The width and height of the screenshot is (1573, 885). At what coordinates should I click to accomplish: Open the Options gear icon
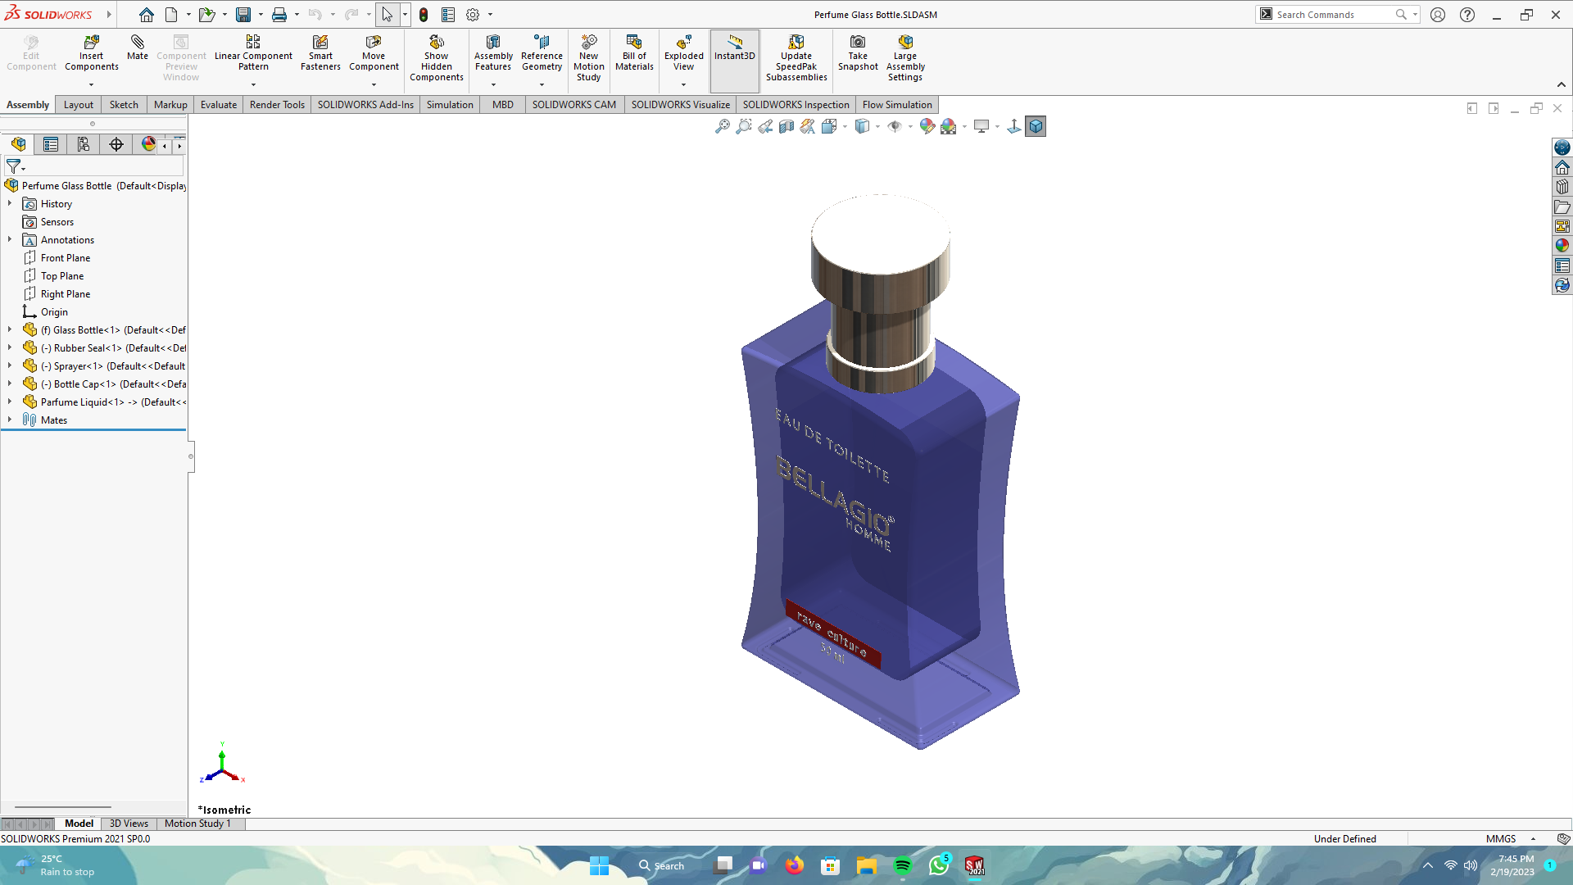point(473,15)
